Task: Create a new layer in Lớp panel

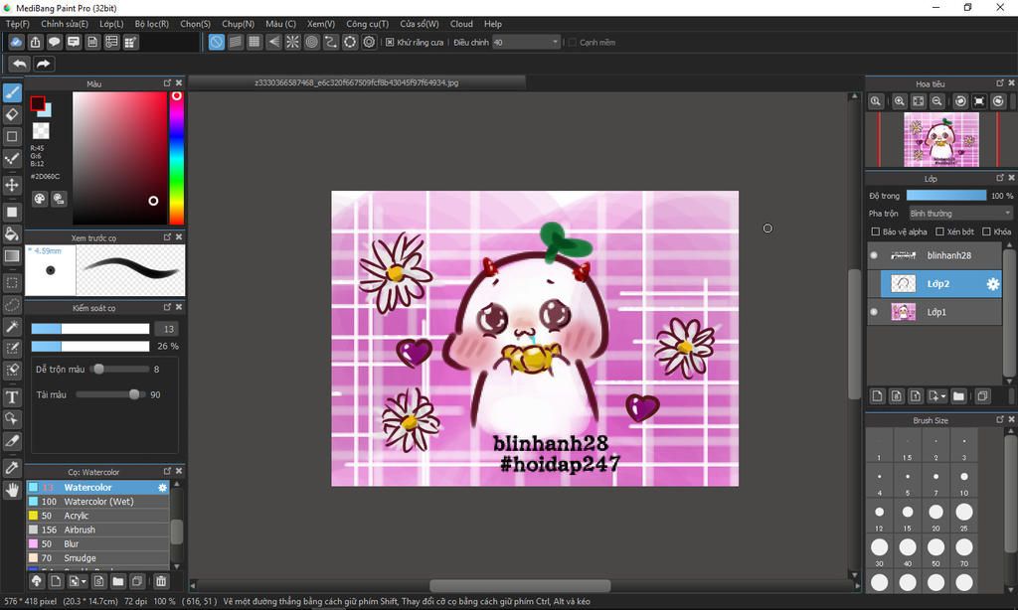Action: [x=878, y=395]
